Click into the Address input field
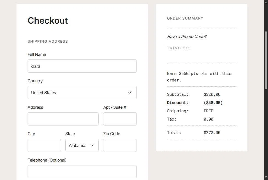 pyautogui.click(x=63, y=119)
